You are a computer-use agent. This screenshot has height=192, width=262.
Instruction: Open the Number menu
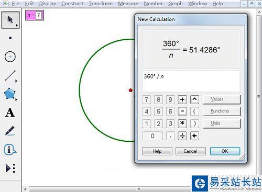153,4
